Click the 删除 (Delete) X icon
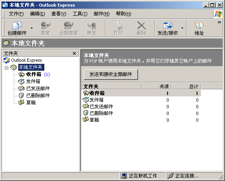225x181 pixels. point(142,26)
